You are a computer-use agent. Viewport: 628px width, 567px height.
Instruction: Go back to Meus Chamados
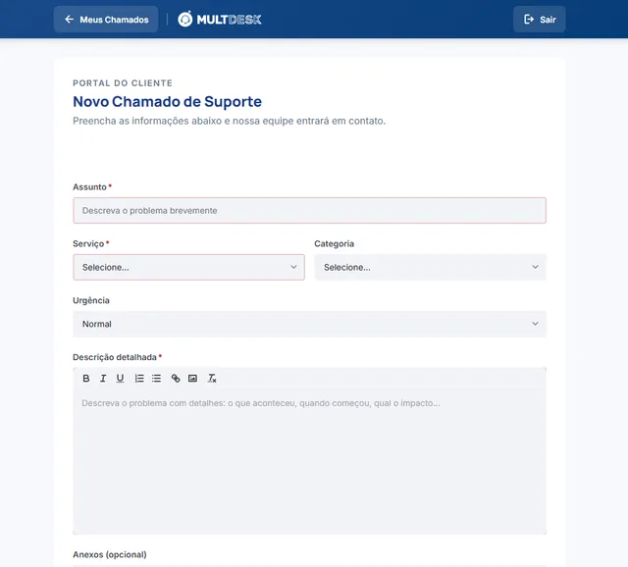(106, 20)
